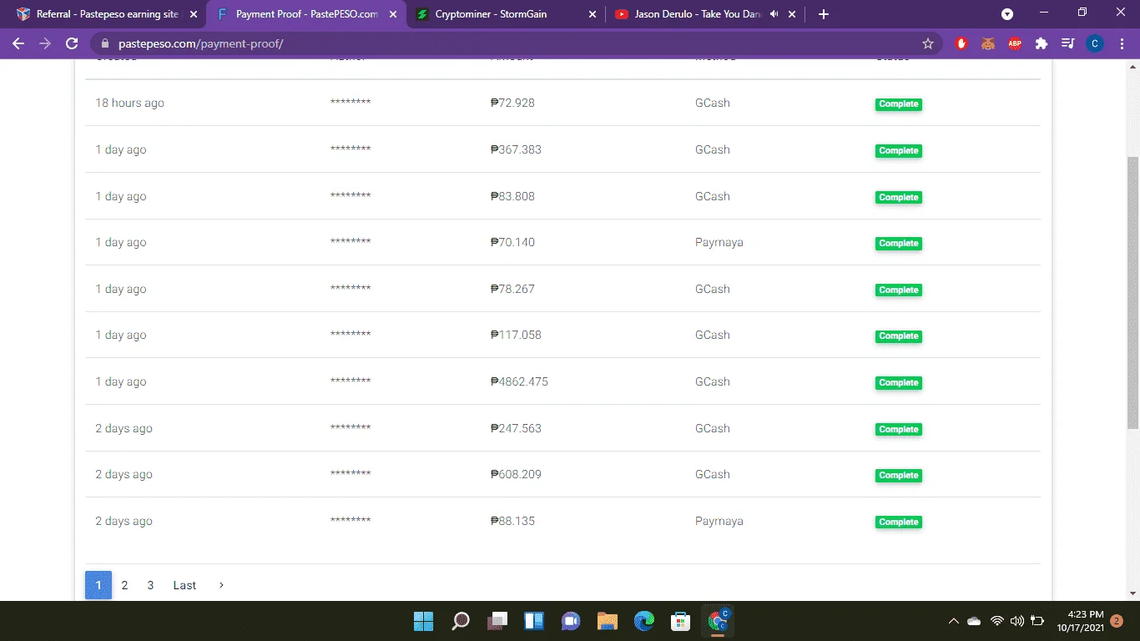This screenshot has width=1140, height=641.
Task: Bookmark this page with the star icon
Action: coord(927,43)
